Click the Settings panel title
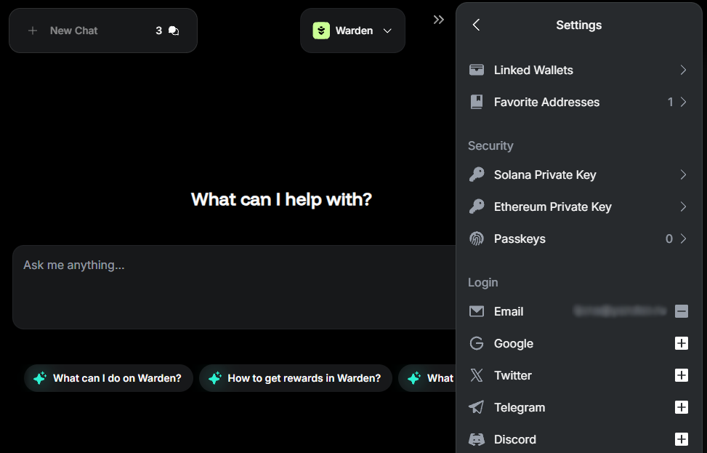This screenshot has height=453, width=707. (x=579, y=25)
